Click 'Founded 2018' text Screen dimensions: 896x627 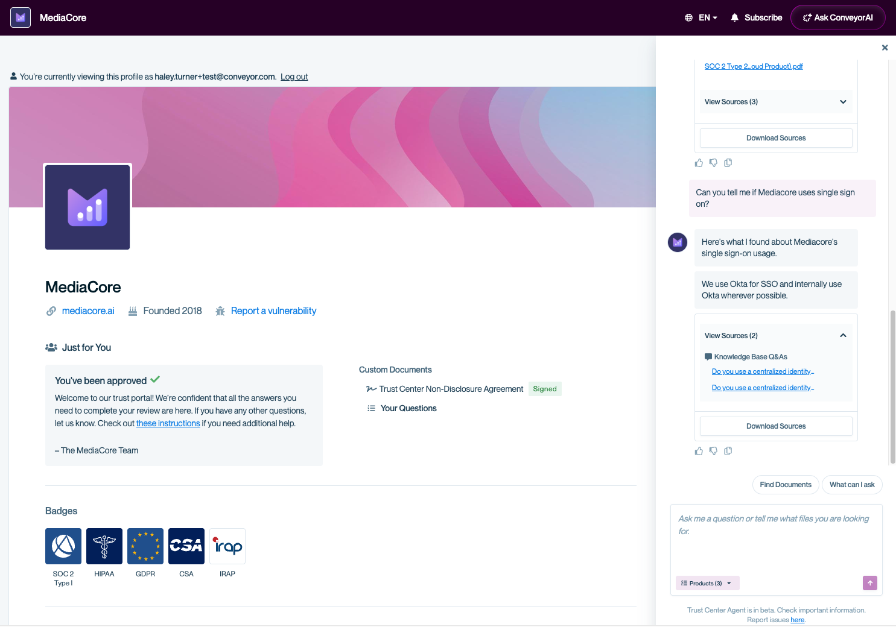pos(173,311)
